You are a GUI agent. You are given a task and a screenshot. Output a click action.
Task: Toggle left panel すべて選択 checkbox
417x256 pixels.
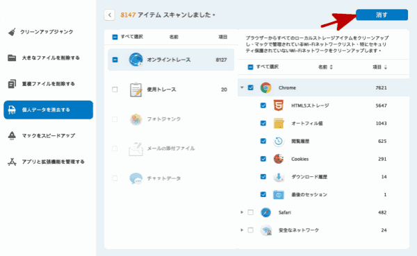[115, 37]
